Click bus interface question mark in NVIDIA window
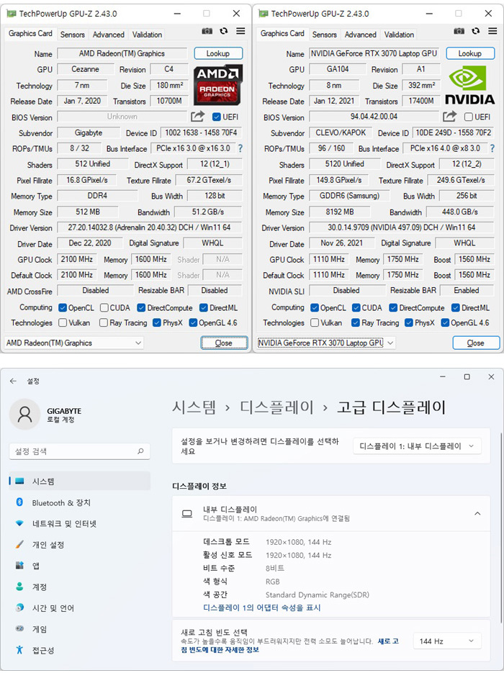Viewport: 504px width, 673px height. click(492, 148)
